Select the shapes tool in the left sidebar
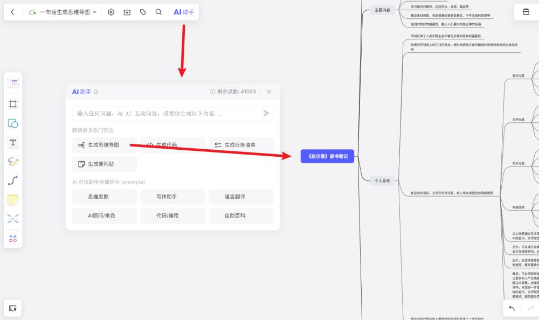539x320 pixels. (13, 123)
